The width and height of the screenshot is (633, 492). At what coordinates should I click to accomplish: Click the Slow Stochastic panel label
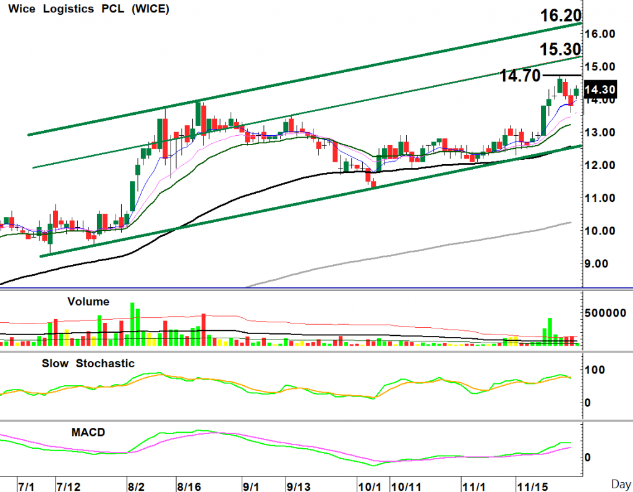click(x=88, y=364)
